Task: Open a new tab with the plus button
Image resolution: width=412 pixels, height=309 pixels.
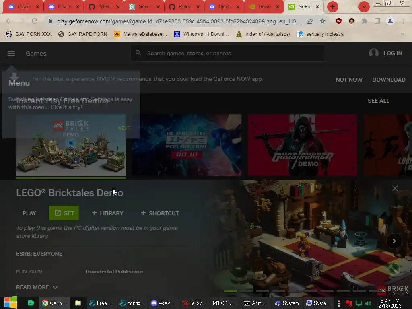Action: [333, 7]
